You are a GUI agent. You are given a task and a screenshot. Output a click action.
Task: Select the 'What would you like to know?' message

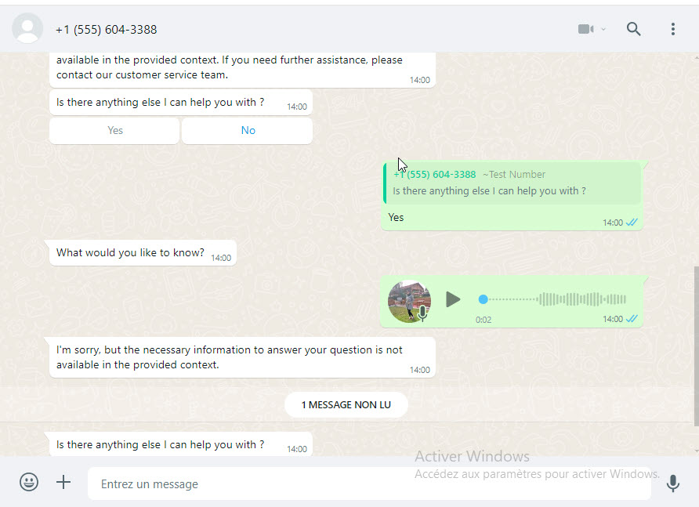point(143,253)
